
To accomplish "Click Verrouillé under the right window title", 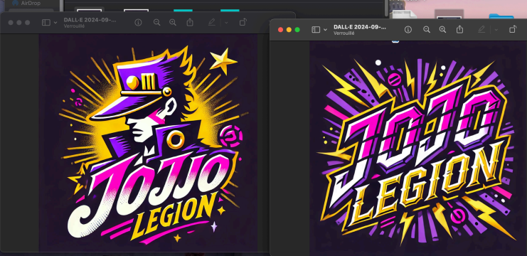I will (x=344, y=33).
